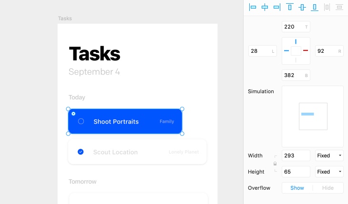Align selection to left edge

click(253, 7)
